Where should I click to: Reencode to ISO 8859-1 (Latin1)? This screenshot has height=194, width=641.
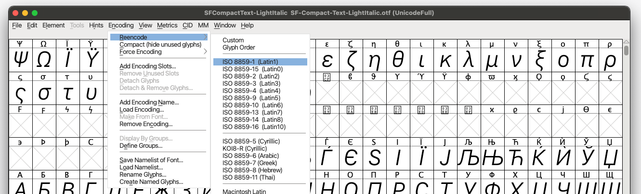click(260, 62)
